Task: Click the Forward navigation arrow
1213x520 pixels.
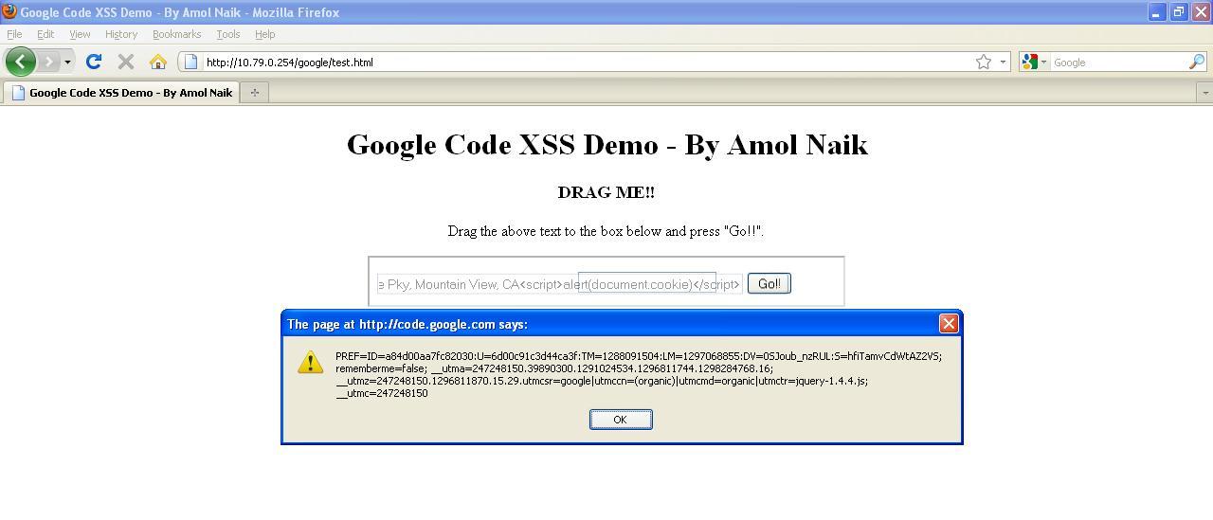Action: (x=48, y=62)
